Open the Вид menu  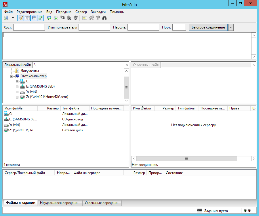[x=49, y=12]
